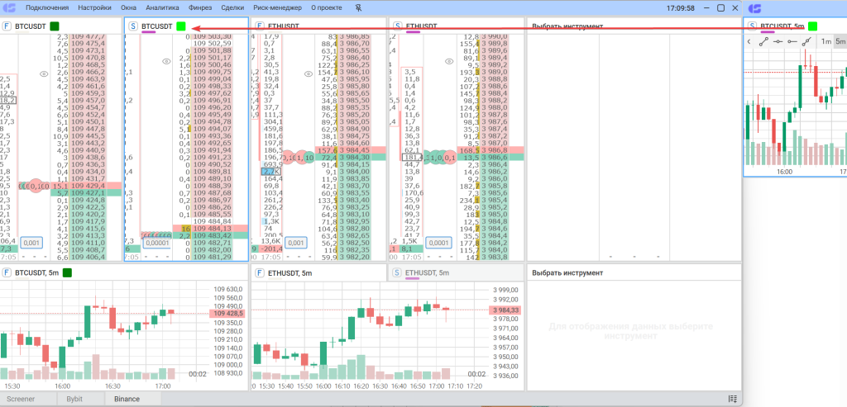Click bright green color square beside spot BTCUSDT
Viewport: 847px width, 407px height.
(181, 26)
